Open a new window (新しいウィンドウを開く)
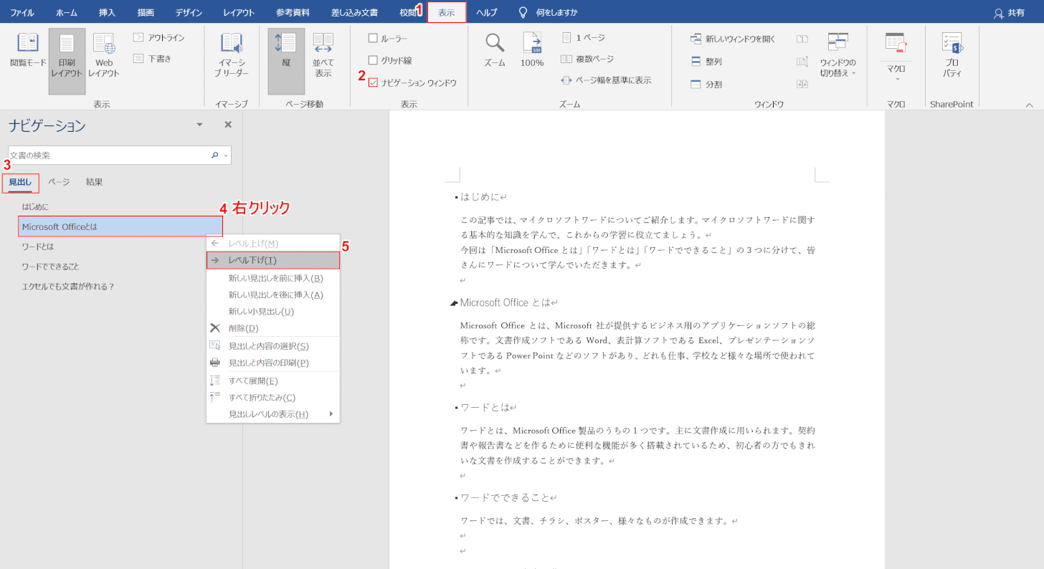The height and width of the screenshot is (569, 1044). 733,39
